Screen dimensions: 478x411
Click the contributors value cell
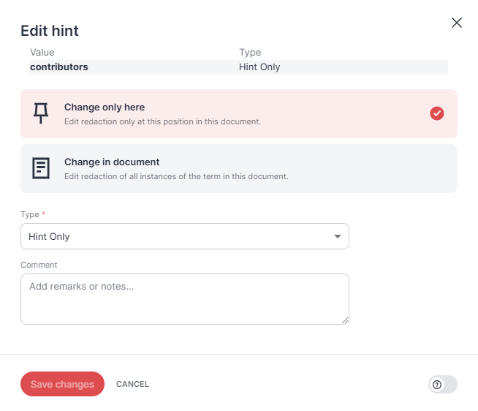pos(58,67)
